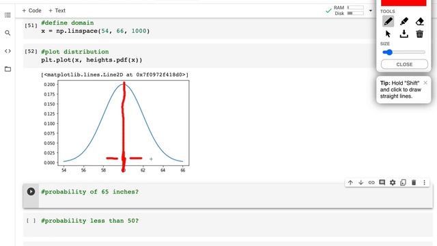The height and width of the screenshot is (246, 437).
Task: Click the plt.plot code line
Action: 91,60
